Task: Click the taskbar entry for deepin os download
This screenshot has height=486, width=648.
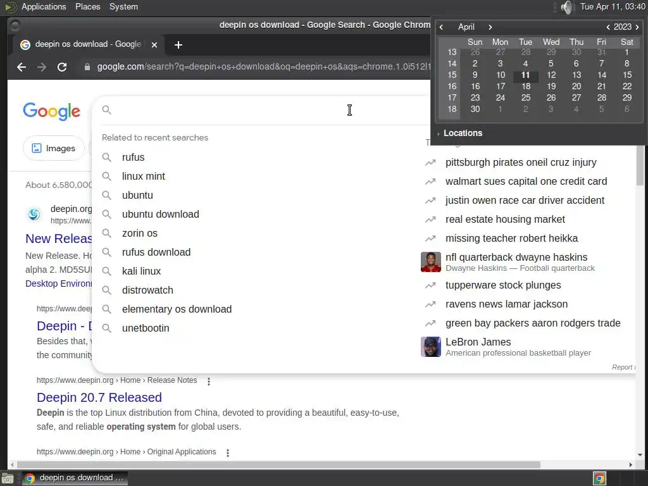Action: [x=75, y=478]
